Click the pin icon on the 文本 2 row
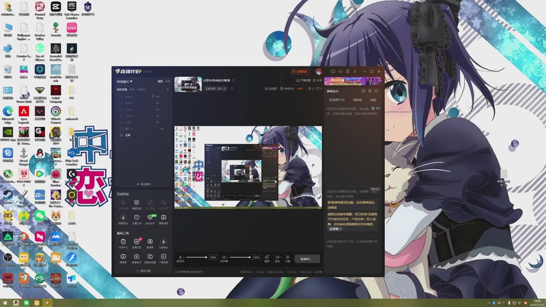Viewport: 546px width, 307px height. 153,96
